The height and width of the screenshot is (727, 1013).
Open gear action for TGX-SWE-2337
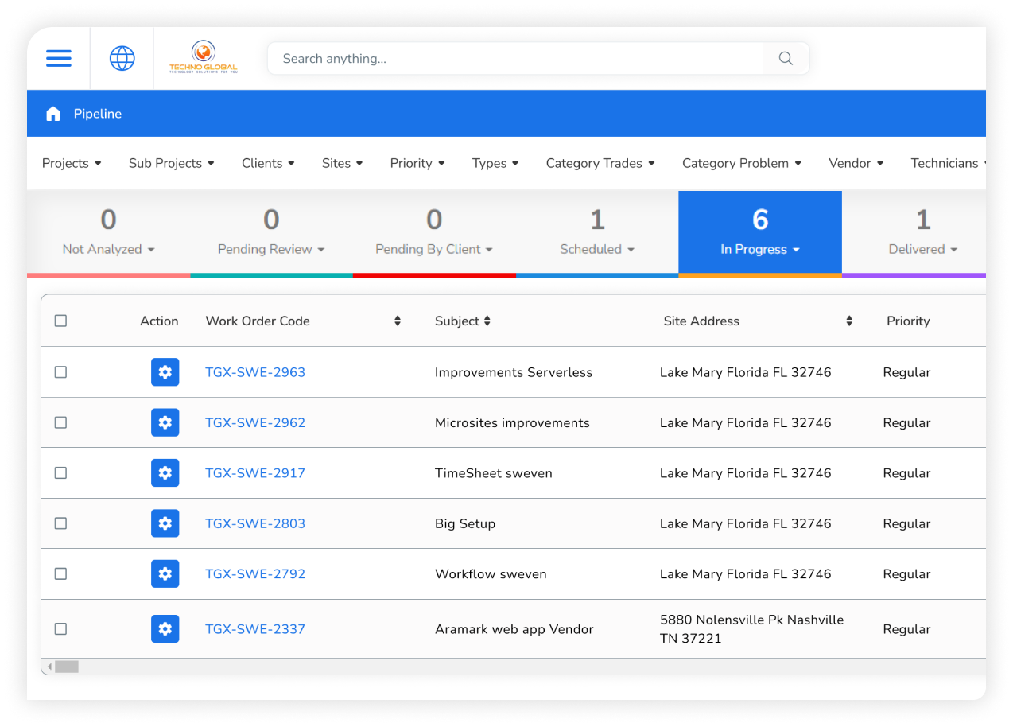click(165, 628)
